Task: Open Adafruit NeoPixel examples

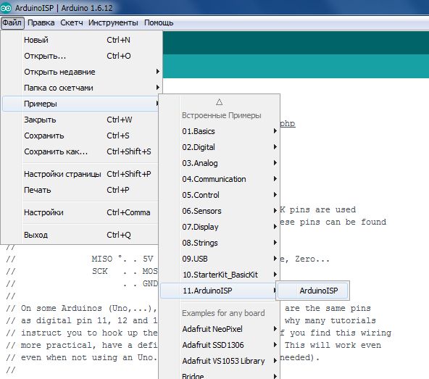Action: click(x=220, y=329)
